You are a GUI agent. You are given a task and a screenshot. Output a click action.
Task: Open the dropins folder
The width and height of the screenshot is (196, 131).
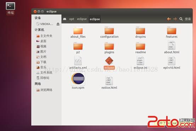[x=140, y=30]
